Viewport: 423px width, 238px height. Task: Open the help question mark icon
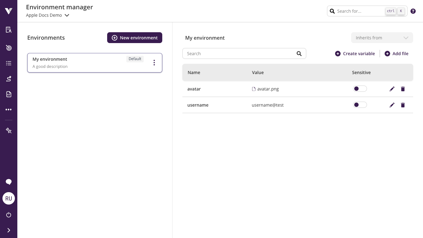coord(413,11)
